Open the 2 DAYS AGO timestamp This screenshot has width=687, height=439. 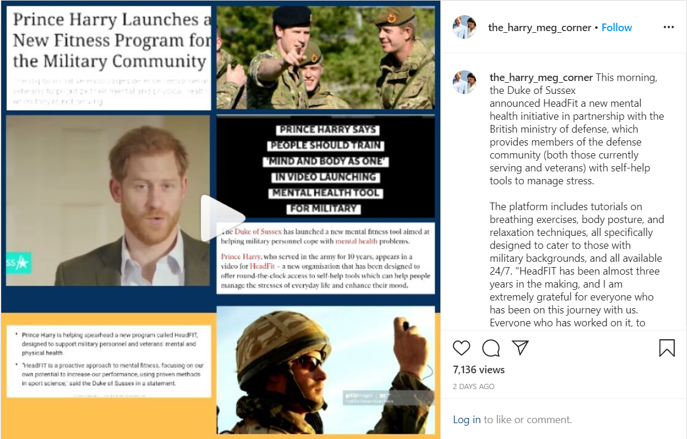point(474,386)
